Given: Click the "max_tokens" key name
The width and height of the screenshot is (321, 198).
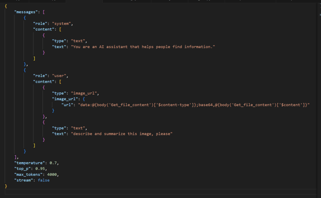Looking at the screenshot, I should coord(28,174).
